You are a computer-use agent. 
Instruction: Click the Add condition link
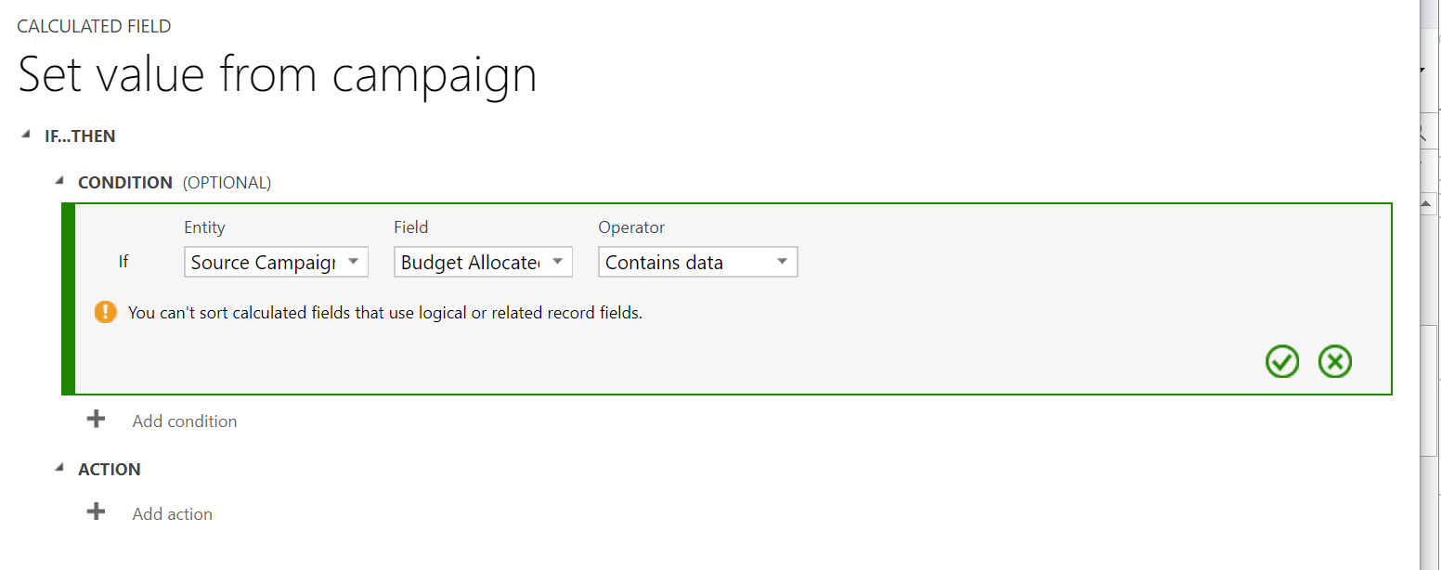click(185, 421)
